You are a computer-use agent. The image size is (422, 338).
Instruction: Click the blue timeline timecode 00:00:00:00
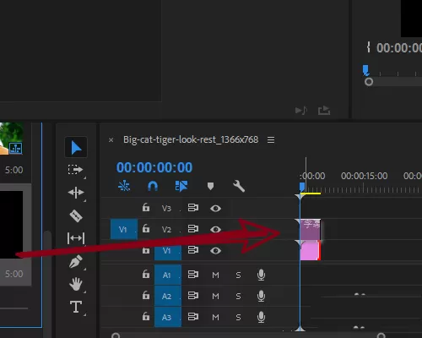tap(154, 167)
